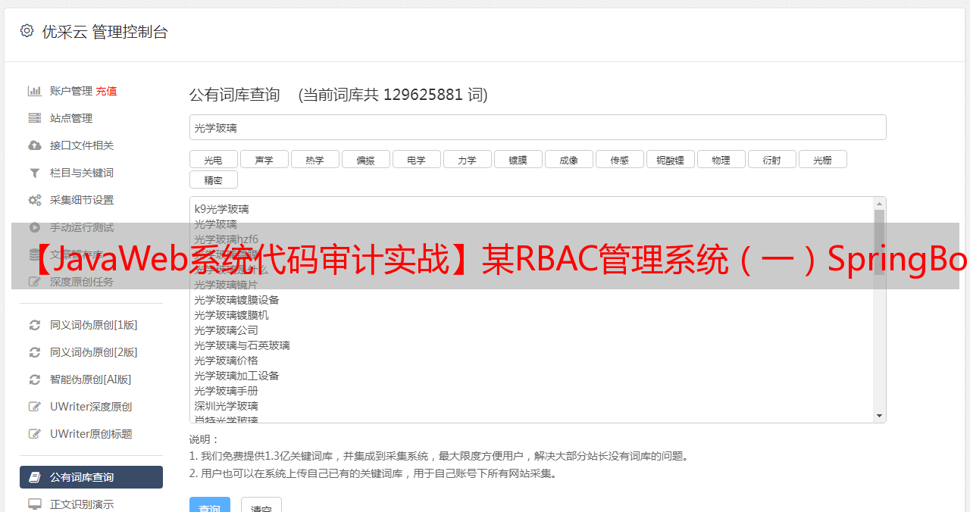Click the bar chart icon for 账户管理
Image resolution: width=970 pixels, height=512 pixels.
[x=35, y=91]
